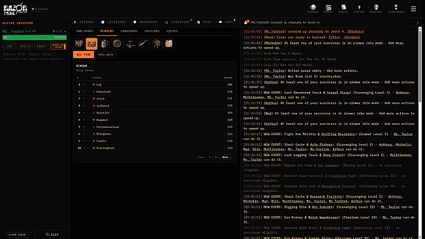Toggle ranking period to This Week
Viewport: 425px width, 239px height.
pyautogui.click(x=106, y=54)
